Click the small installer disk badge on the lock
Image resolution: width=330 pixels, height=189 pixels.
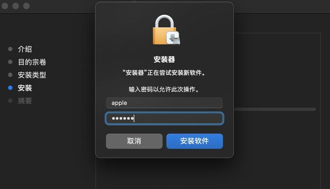173,38
